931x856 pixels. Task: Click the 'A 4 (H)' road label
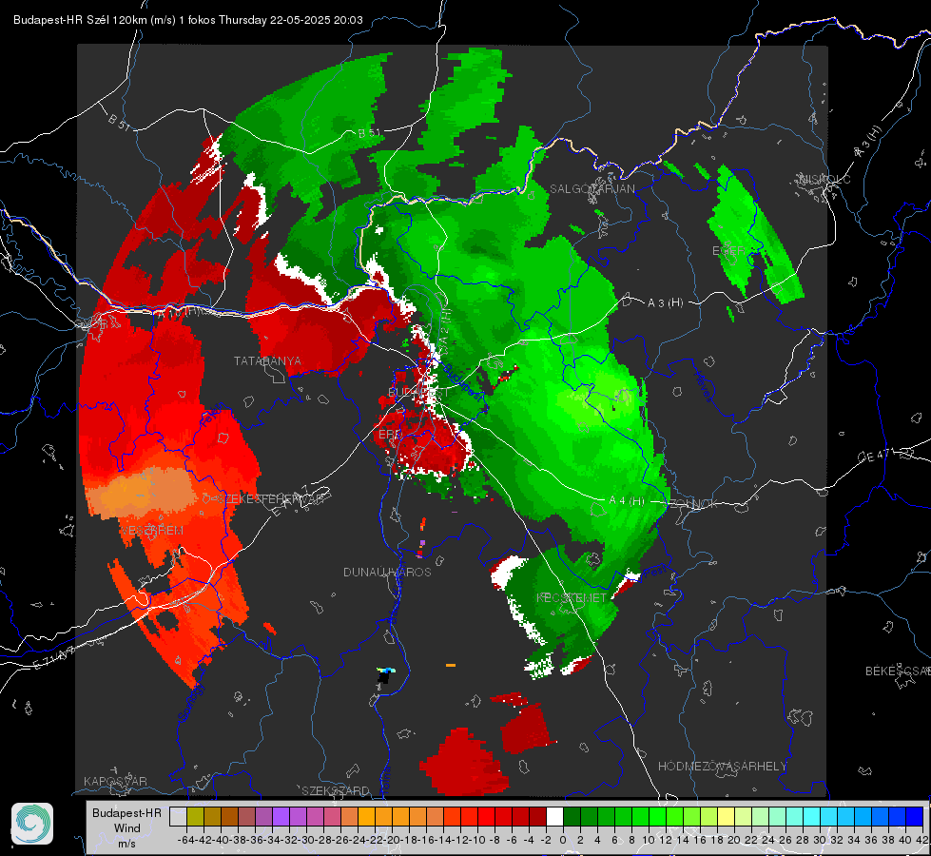coord(627,501)
